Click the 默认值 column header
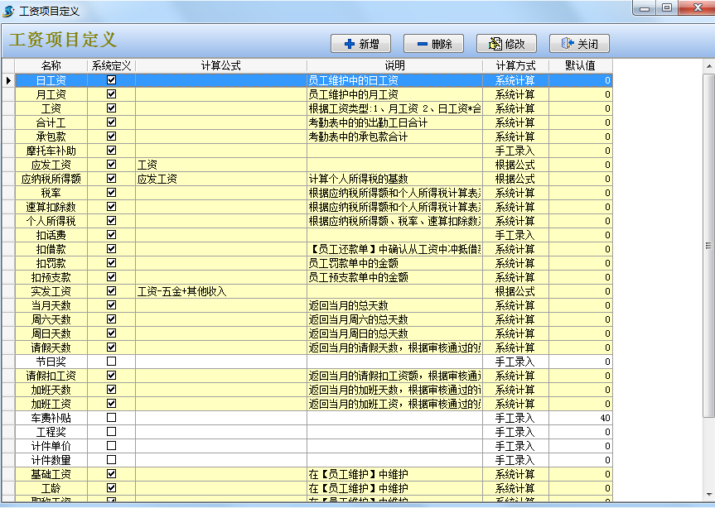This screenshot has width=715, height=508. [579, 65]
